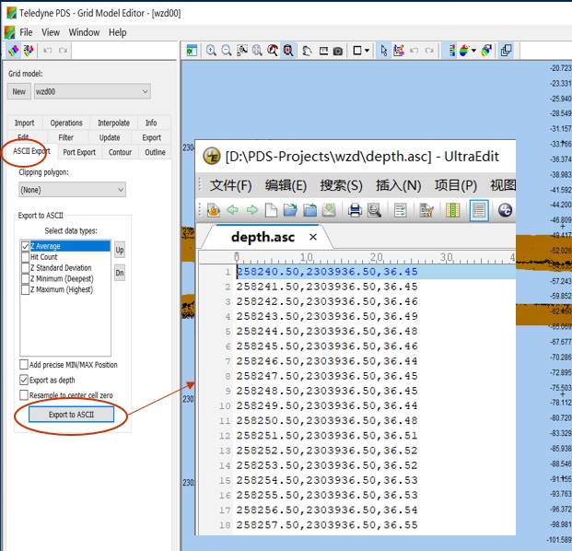Open the color sphere dropdown arrow
The height and width of the screenshot is (551, 572).
473,51
